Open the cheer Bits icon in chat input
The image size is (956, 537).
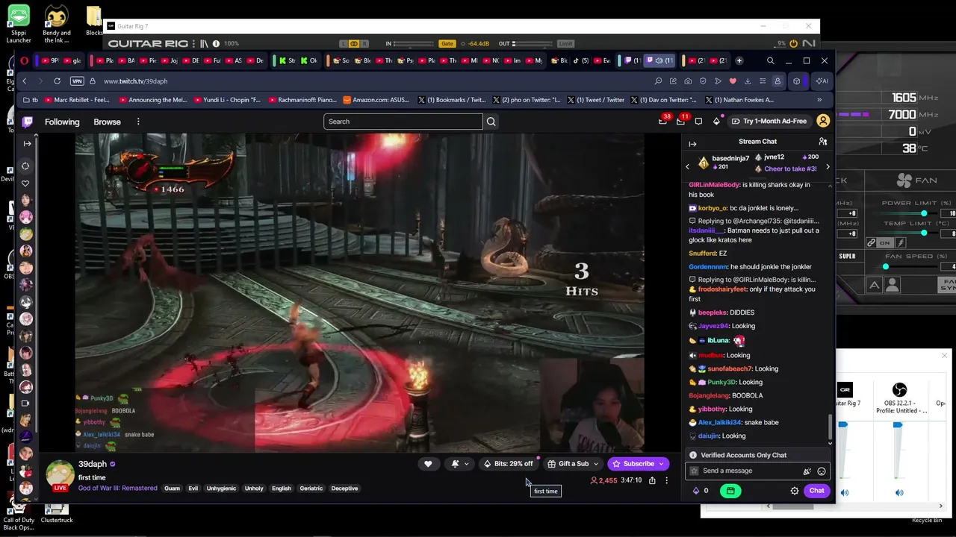[x=807, y=471]
